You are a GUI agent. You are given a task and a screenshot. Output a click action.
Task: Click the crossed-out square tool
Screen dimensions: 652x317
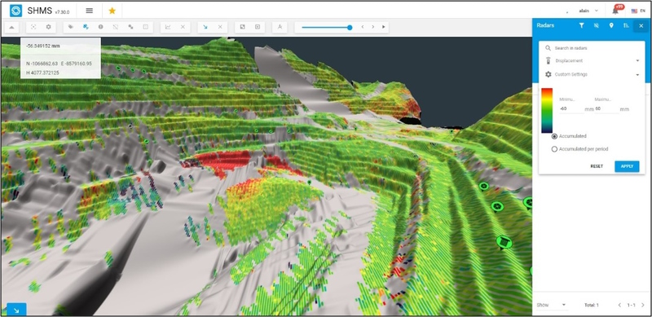pyautogui.click(x=116, y=27)
